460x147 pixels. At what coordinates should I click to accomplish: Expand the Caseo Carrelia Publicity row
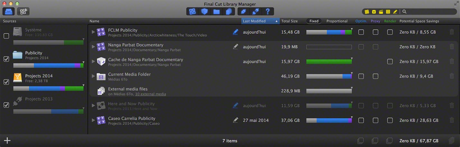tap(93, 120)
